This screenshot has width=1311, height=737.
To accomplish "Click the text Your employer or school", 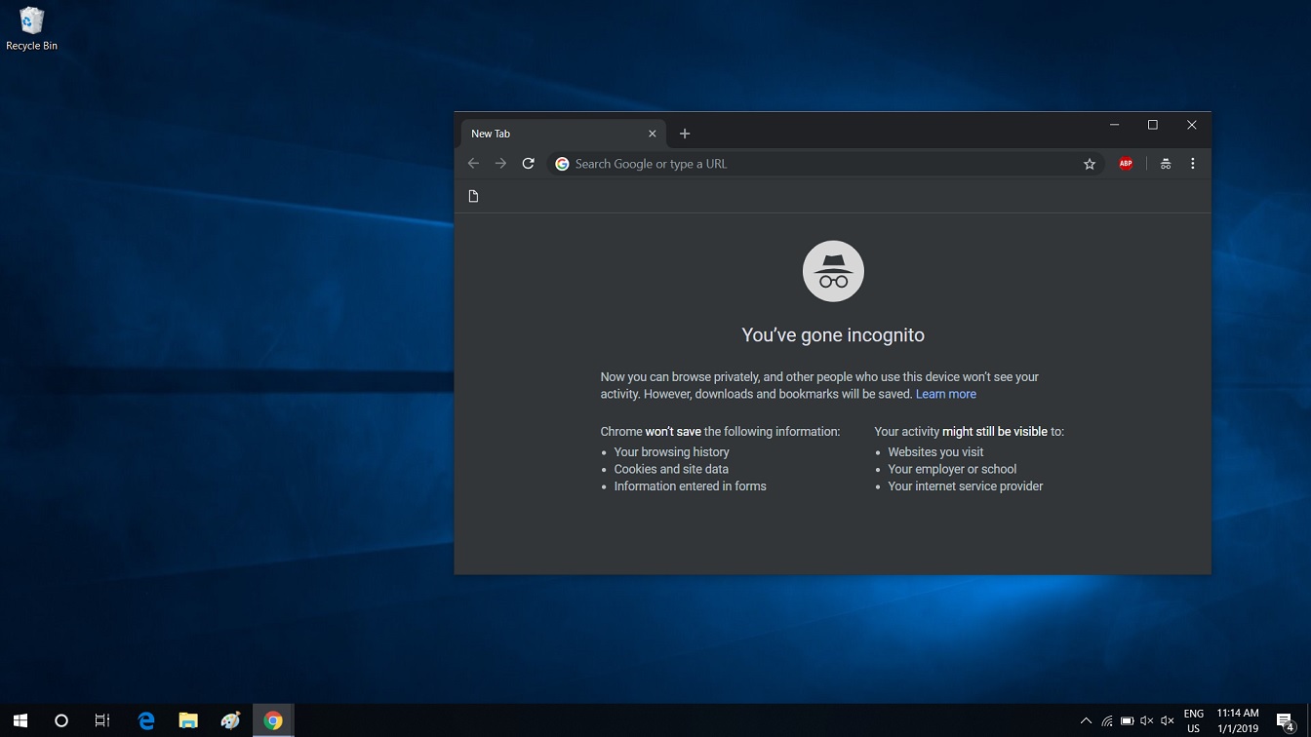I will (x=952, y=469).
